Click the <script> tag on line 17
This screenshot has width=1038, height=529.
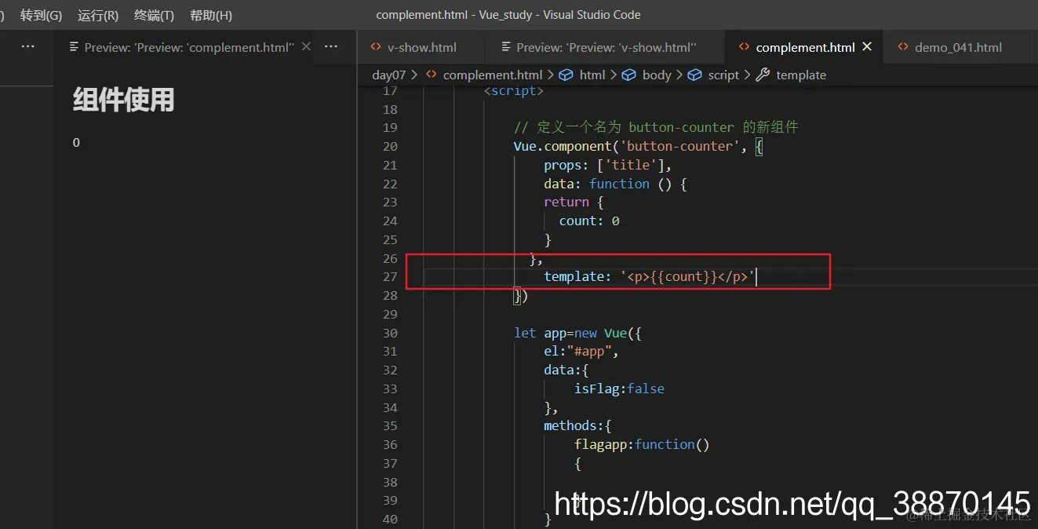[513, 91]
